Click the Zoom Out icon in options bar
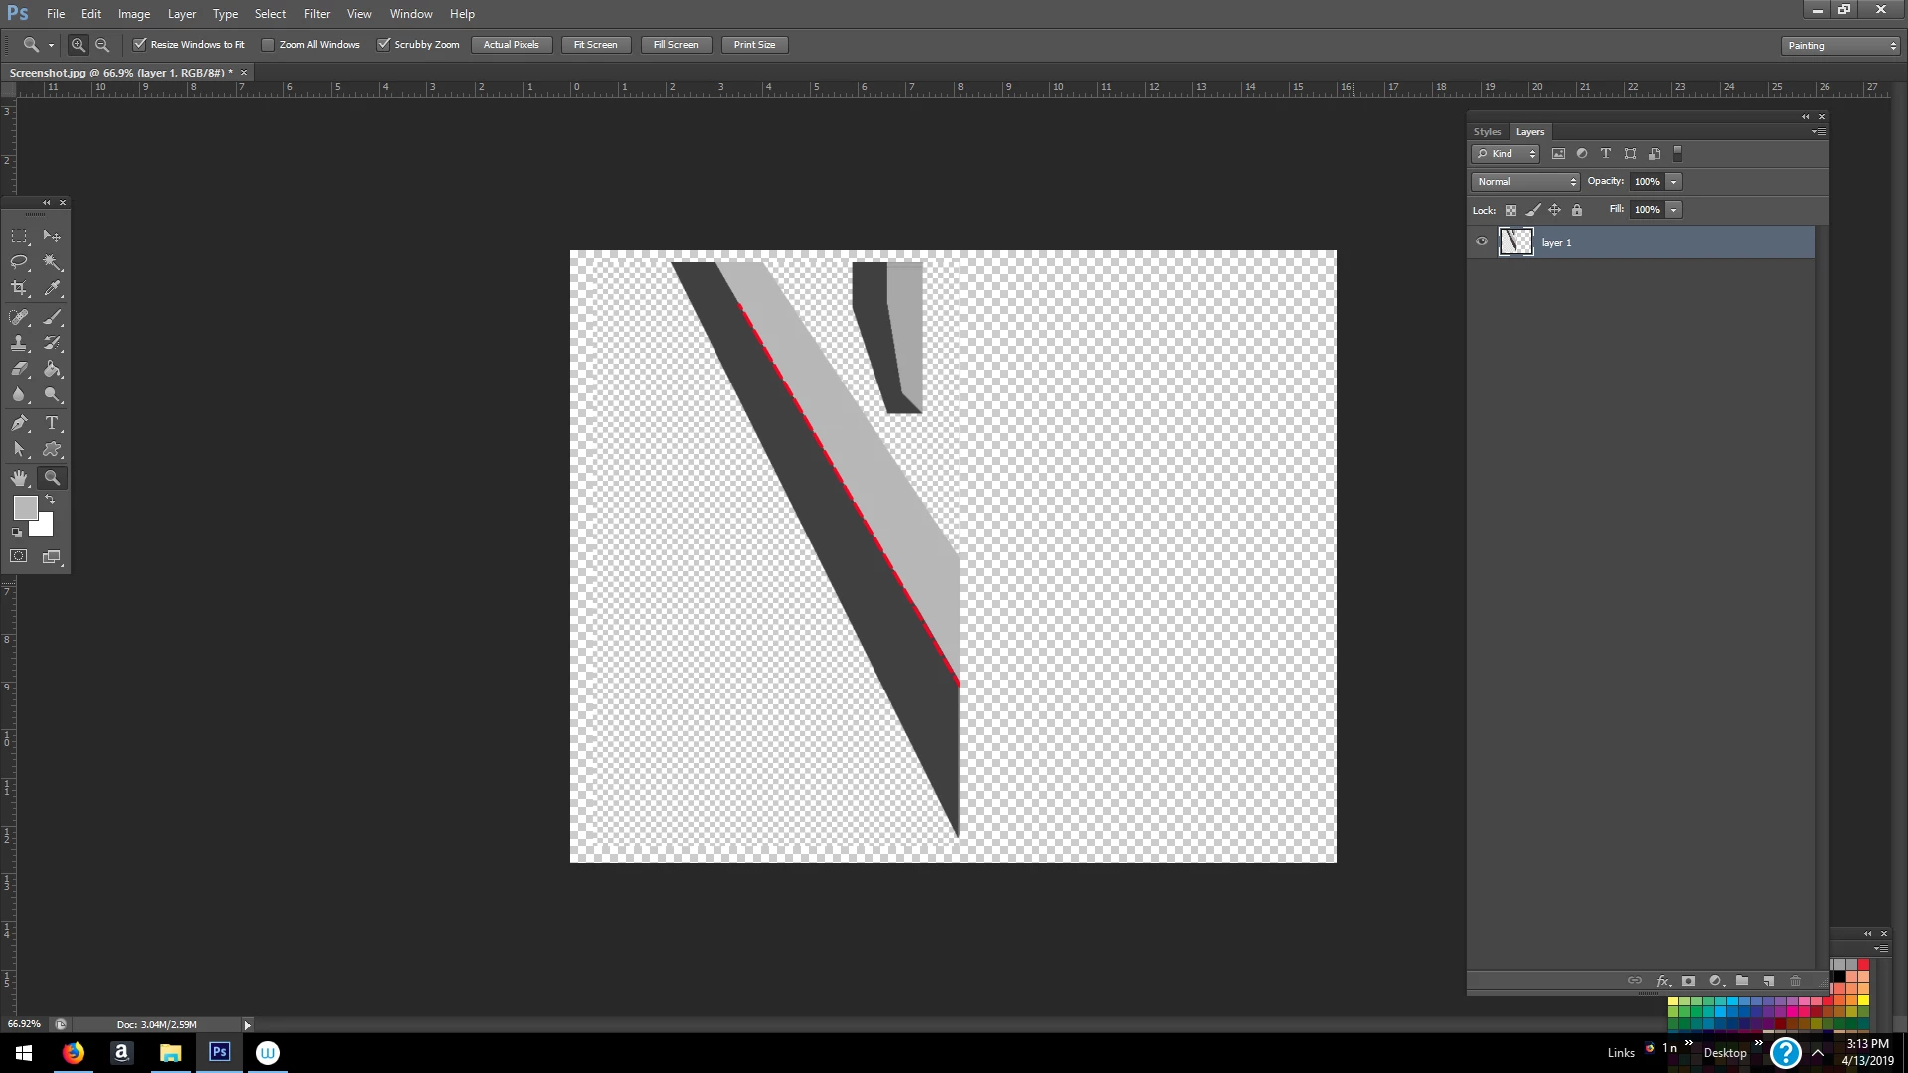 coord(102,45)
